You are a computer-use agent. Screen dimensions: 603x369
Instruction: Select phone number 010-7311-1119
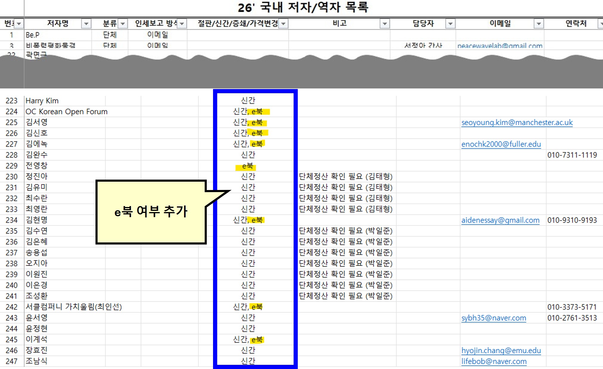click(x=572, y=155)
